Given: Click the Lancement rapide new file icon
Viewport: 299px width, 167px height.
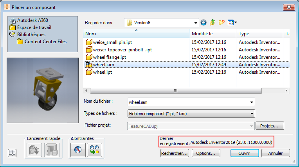Looking at the screenshot, I should (50, 150).
